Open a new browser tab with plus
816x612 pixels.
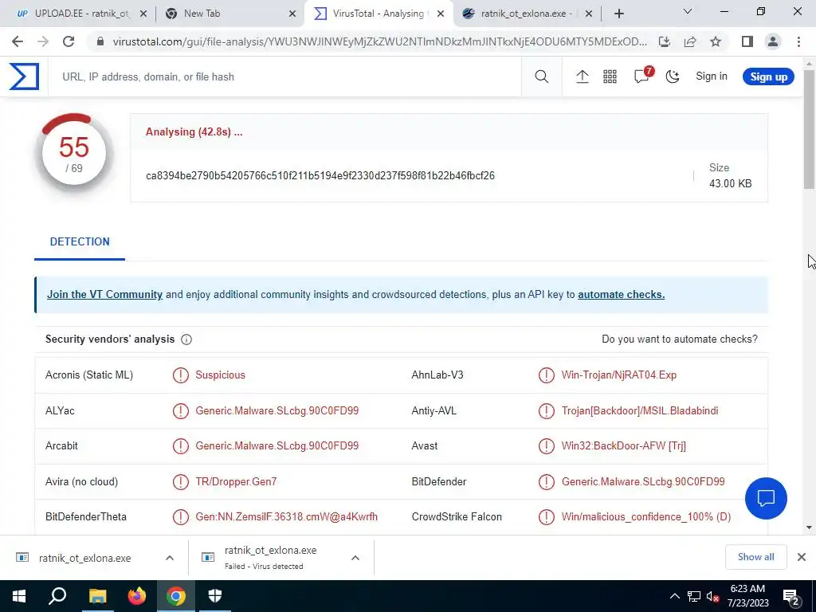click(x=618, y=14)
